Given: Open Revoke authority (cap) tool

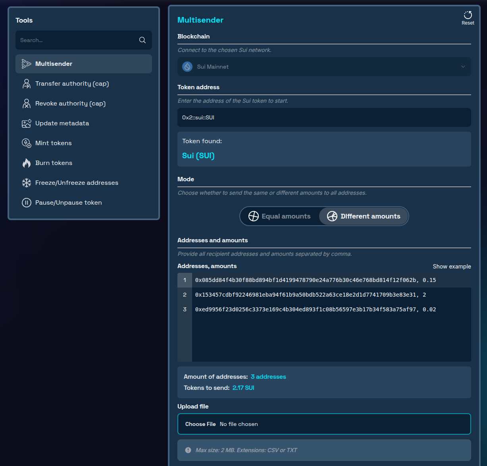Looking at the screenshot, I should (x=84, y=104).
